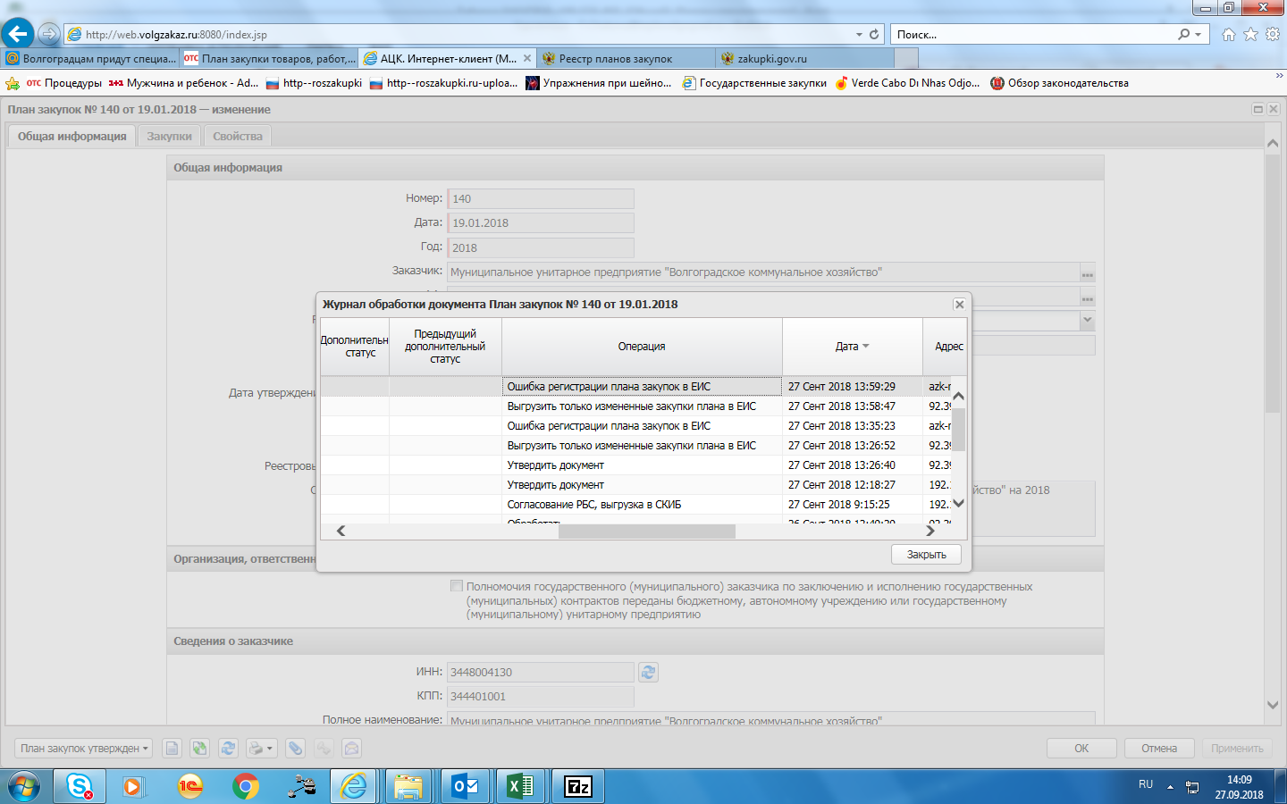Click the paperclip attachments icon
The width and height of the screenshot is (1287, 804).
click(295, 749)
